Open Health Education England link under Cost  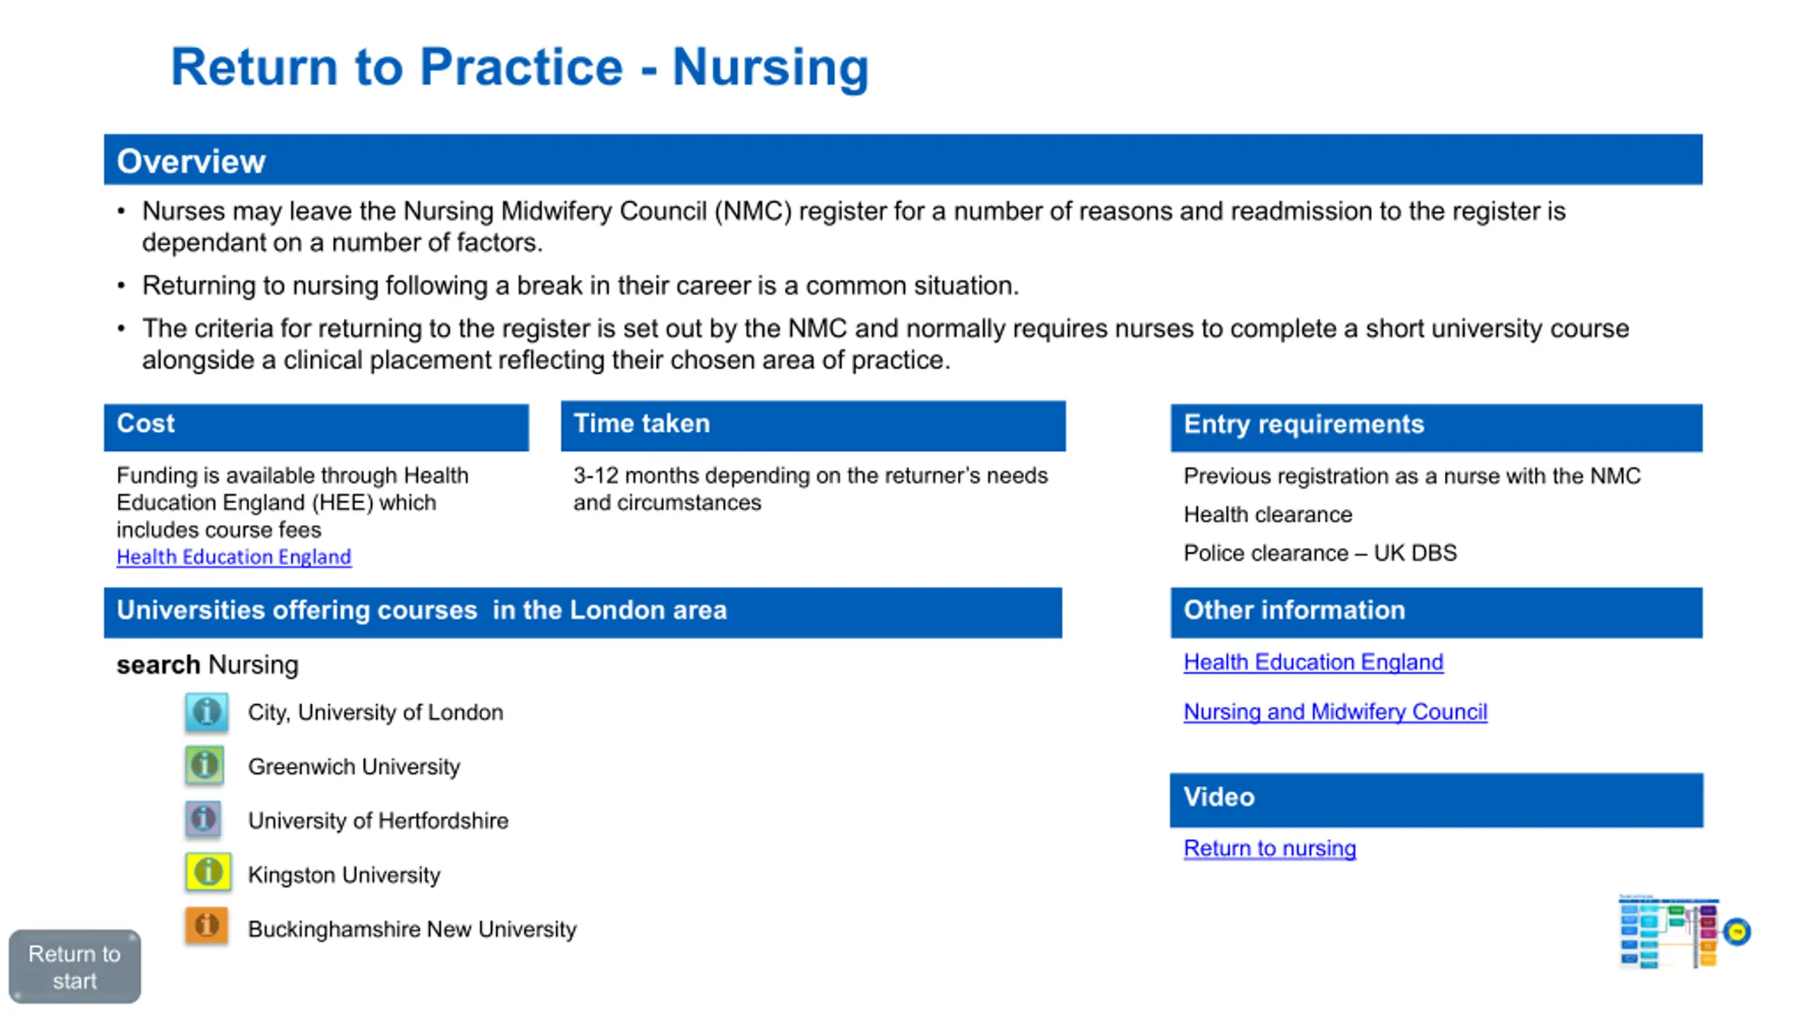(x=234, y=557)
